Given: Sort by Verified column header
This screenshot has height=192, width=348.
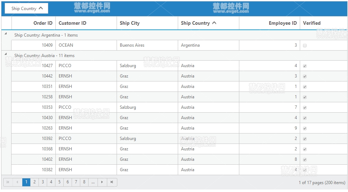Looking at the screenshot, I should (324, 23).
